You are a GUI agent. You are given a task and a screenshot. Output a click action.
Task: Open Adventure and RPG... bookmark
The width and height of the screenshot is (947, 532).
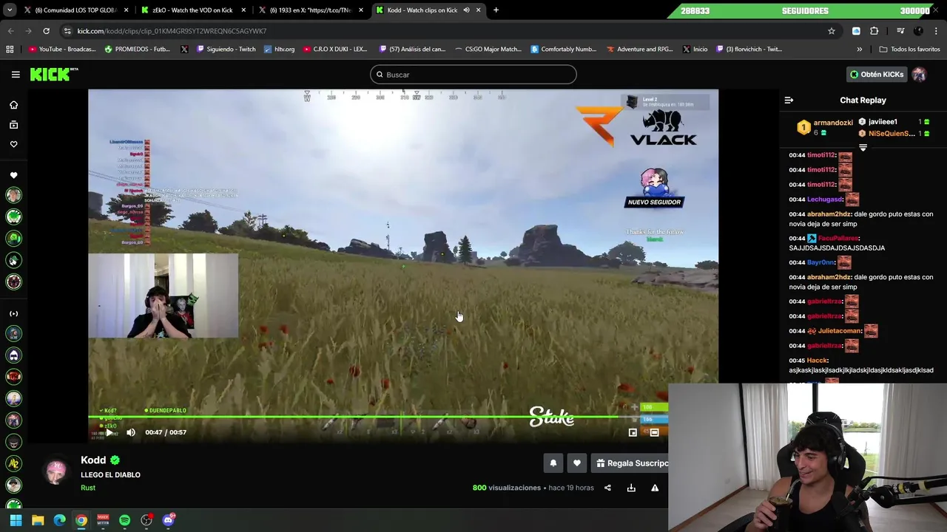click(x=640, y=50)
